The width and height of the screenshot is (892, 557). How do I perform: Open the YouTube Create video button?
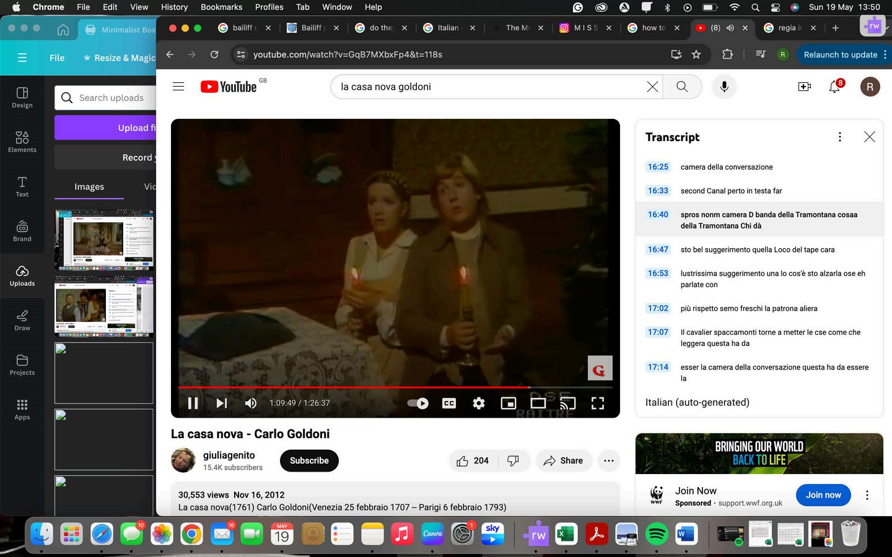tap(805, 87)
